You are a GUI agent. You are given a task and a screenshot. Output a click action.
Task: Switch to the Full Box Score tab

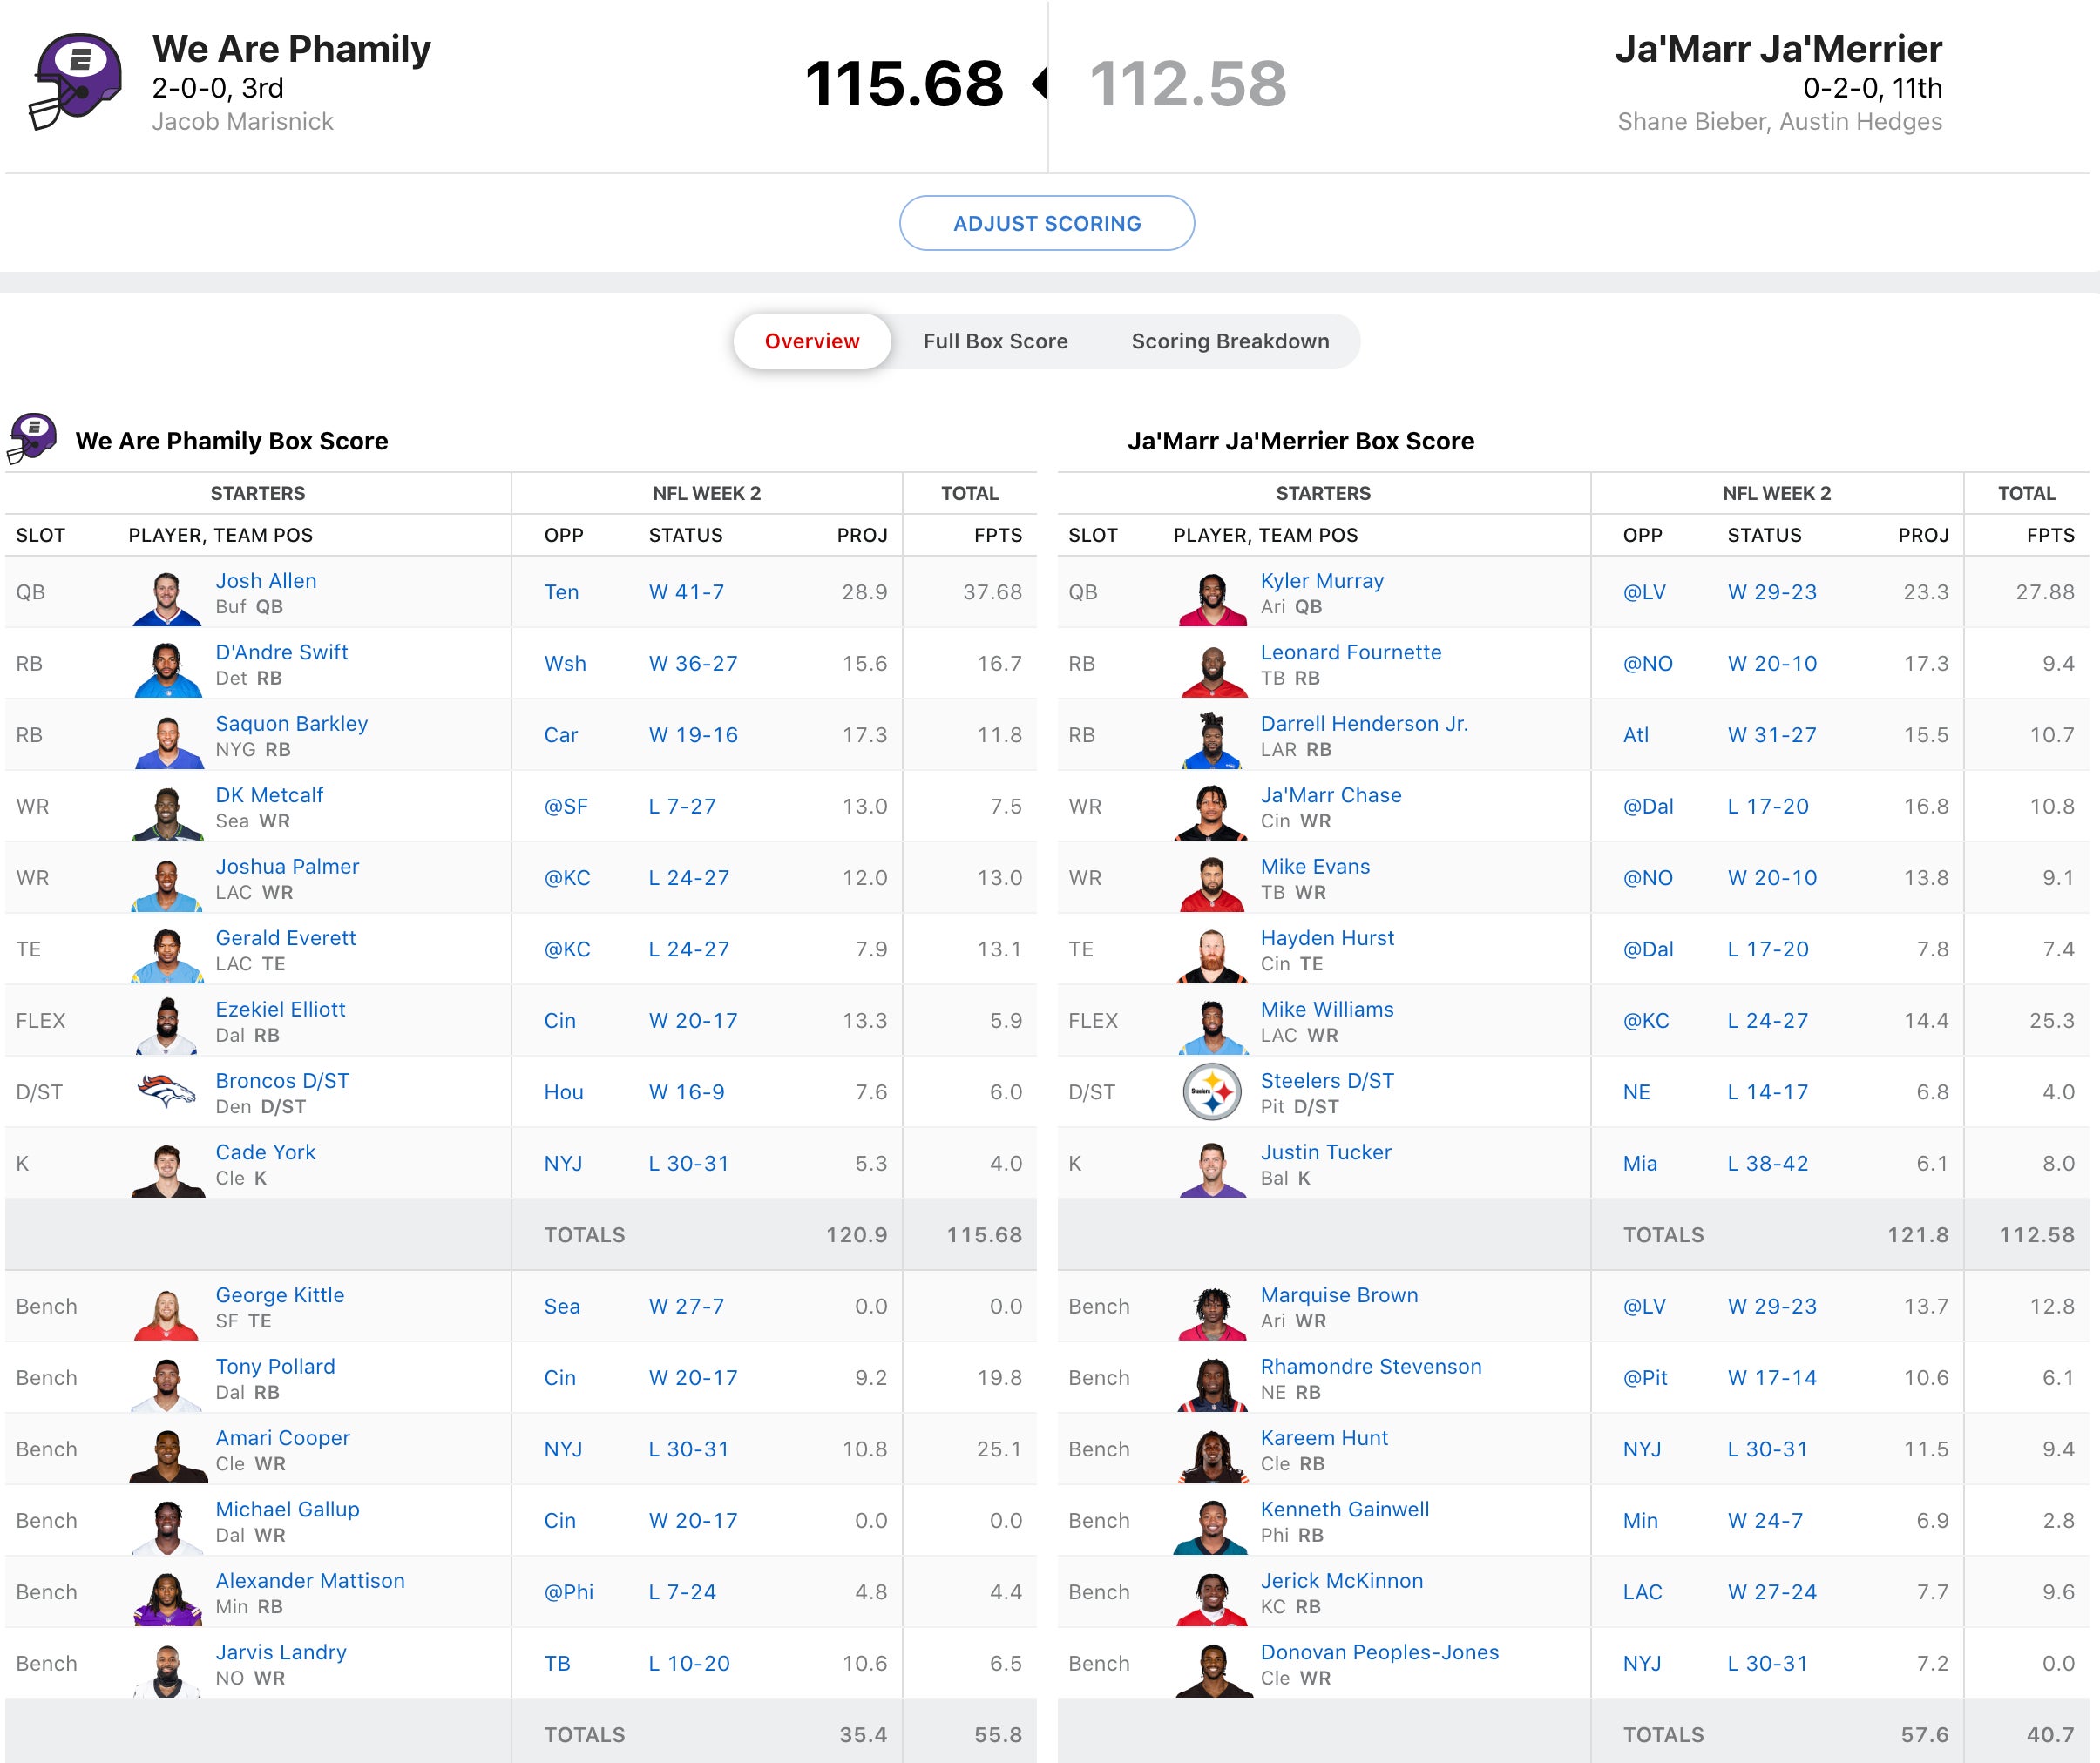tap(995, 341)
